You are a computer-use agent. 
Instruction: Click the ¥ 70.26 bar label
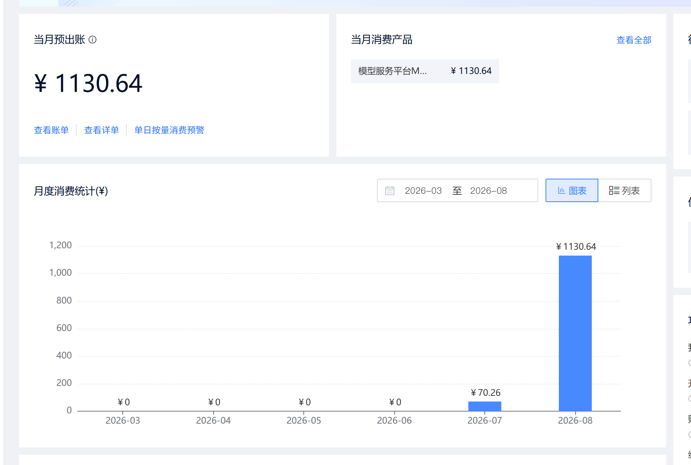(485, 393)
